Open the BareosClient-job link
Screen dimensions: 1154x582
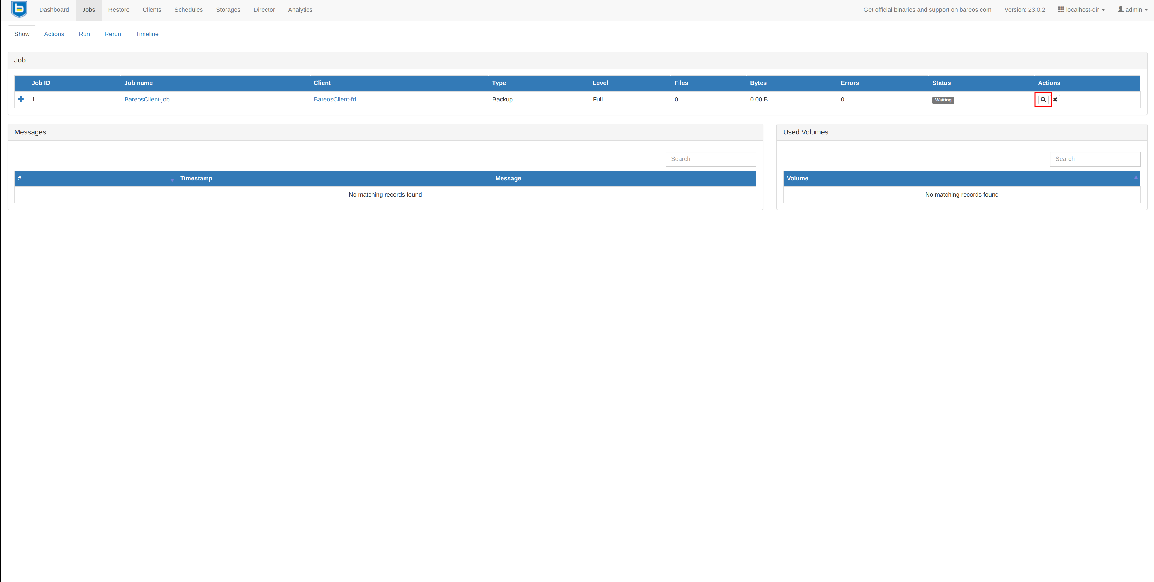click(147, 99)
